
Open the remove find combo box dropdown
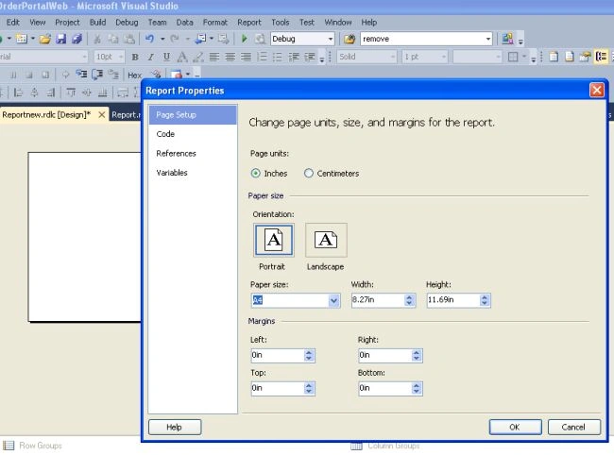click(488, 39)
